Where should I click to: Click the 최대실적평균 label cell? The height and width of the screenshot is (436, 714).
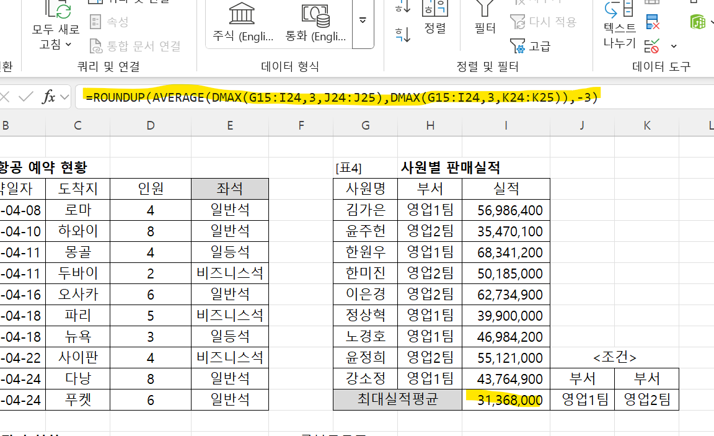point(397,400)
